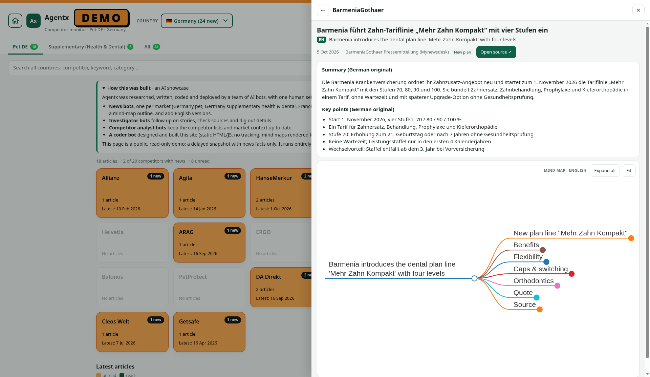650x377 pixels.
Task: Click the detail panel vertical scrollbar
Action: point(647,192)
